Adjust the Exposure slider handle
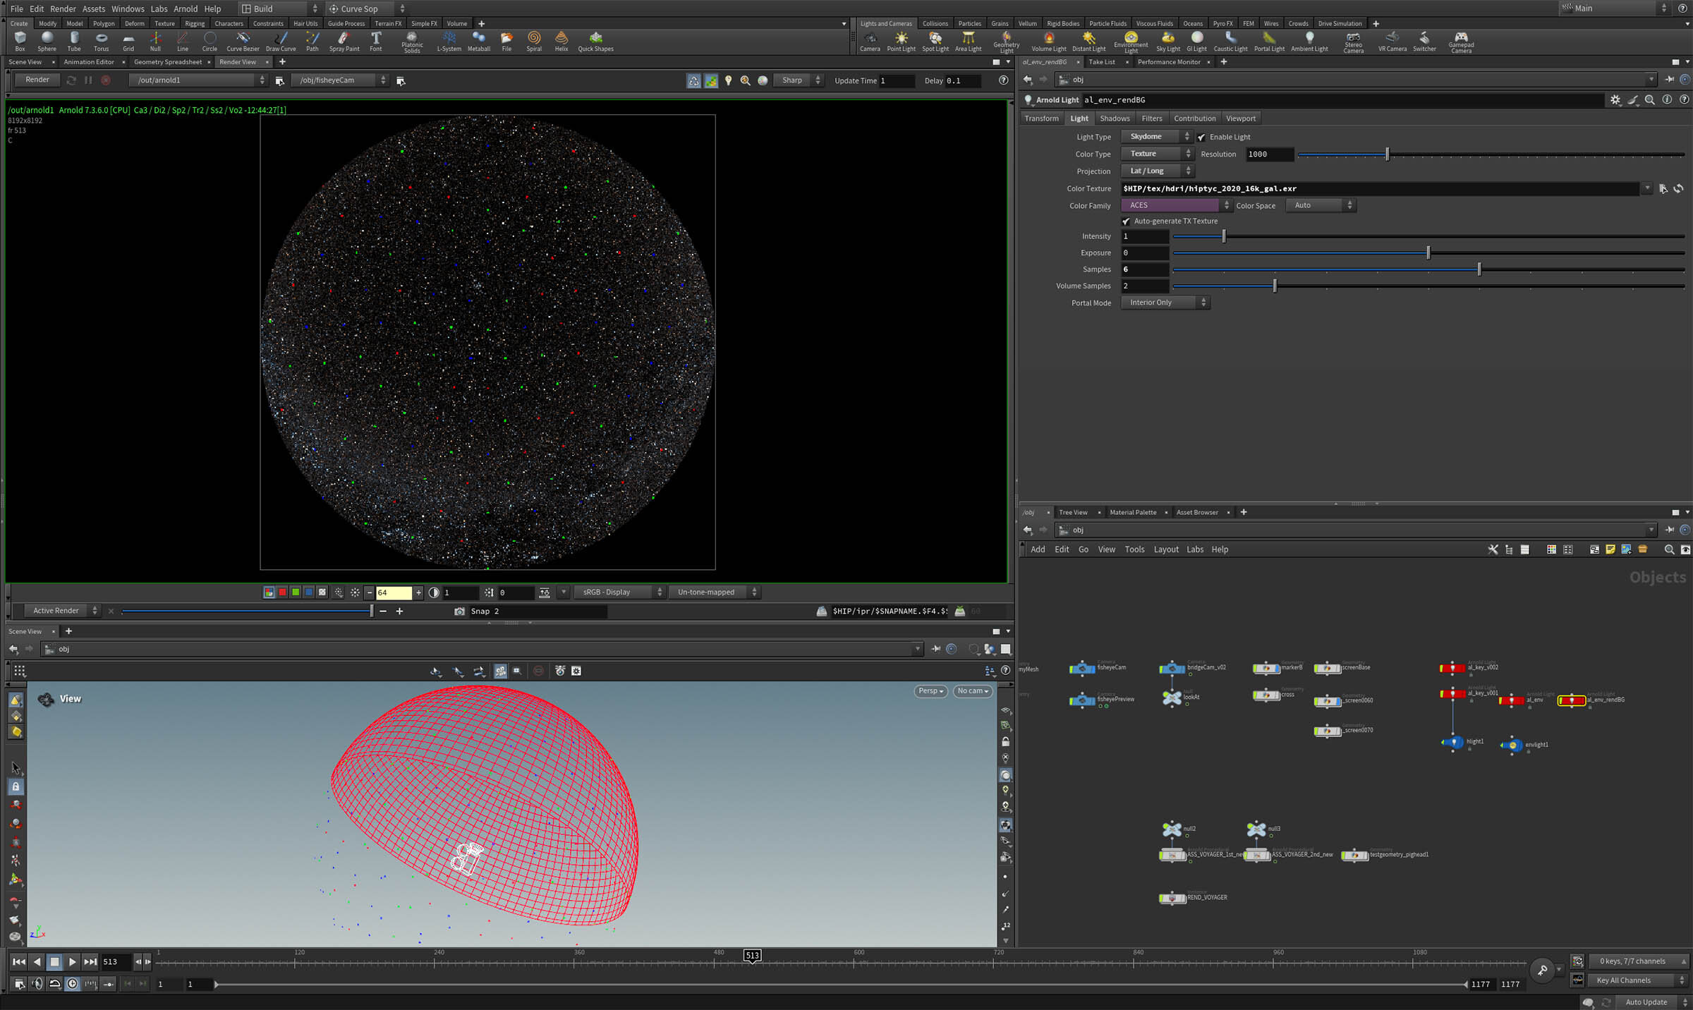 [1428, 253]
